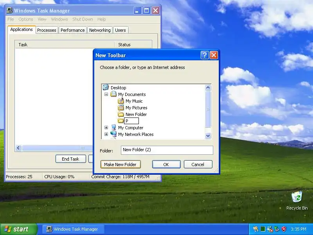Click Task Manager icon in title bar
This screenshot has height=235, width=313.
coord(9,11)
